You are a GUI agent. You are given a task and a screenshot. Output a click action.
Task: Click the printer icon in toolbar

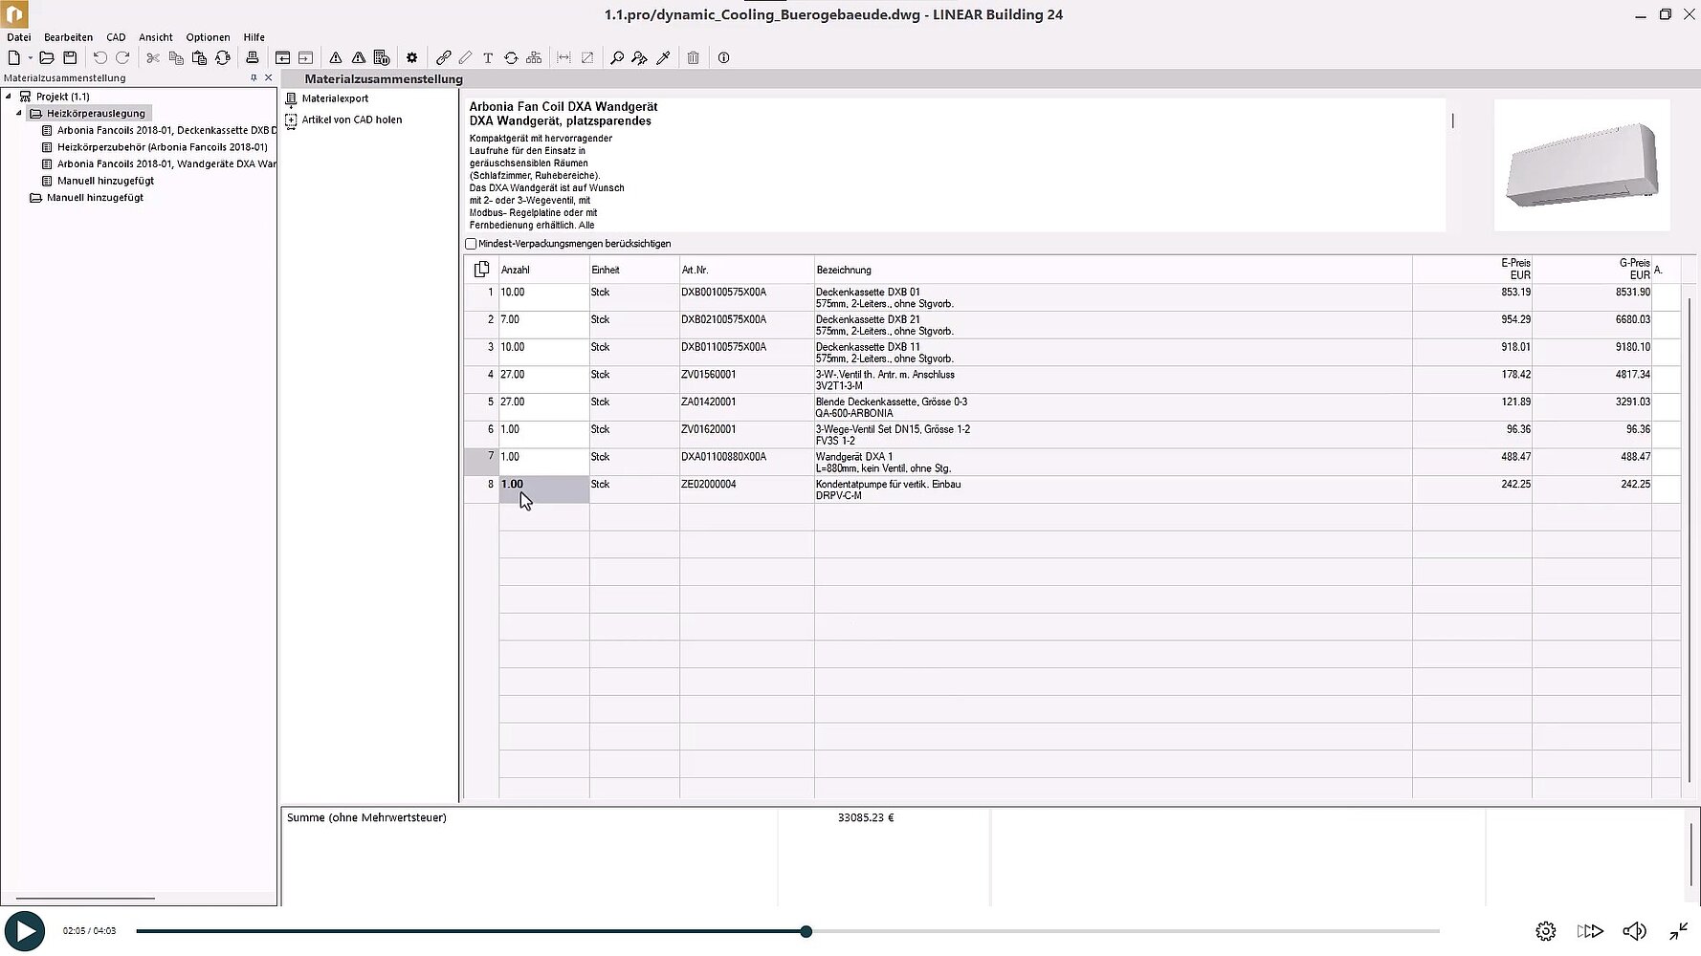pos(253,58)
